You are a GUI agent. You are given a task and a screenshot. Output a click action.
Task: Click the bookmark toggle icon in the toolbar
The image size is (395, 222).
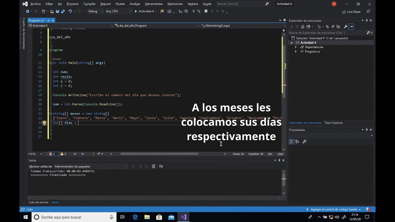(x=206, y=11)
